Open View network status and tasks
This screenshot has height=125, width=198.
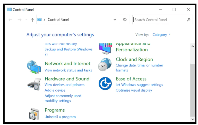click(x=68, y=70)
